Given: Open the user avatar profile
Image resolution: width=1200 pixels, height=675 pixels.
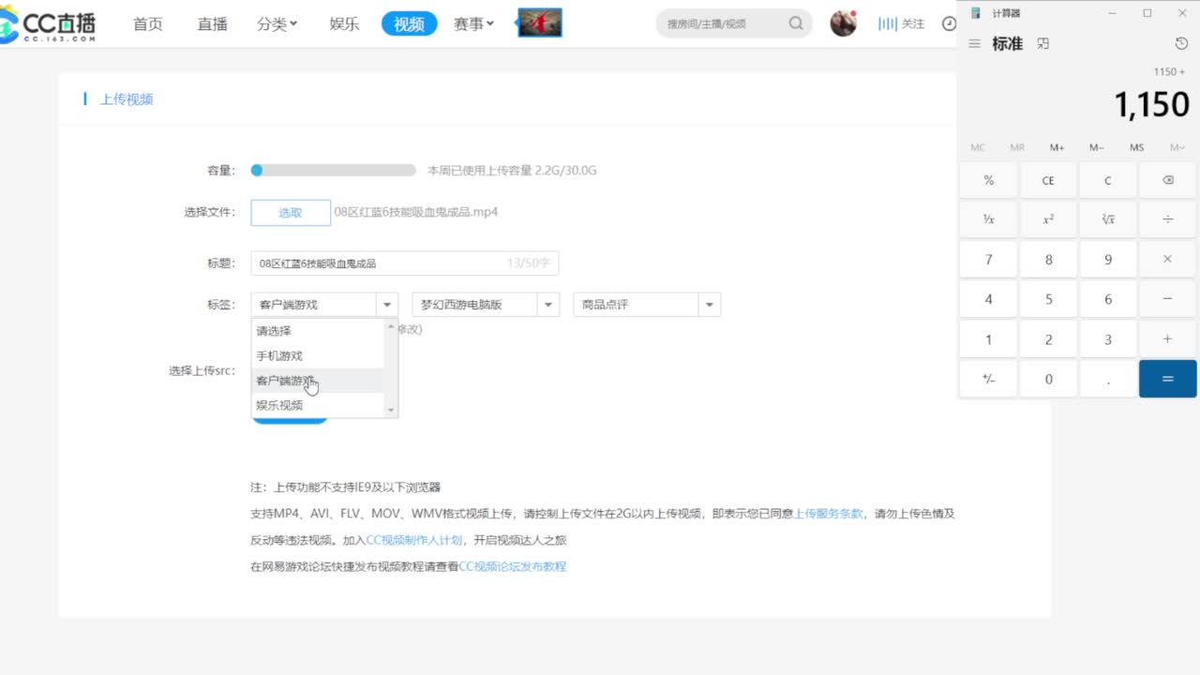Looking at the screenshot, I should (x=843, y=23).
